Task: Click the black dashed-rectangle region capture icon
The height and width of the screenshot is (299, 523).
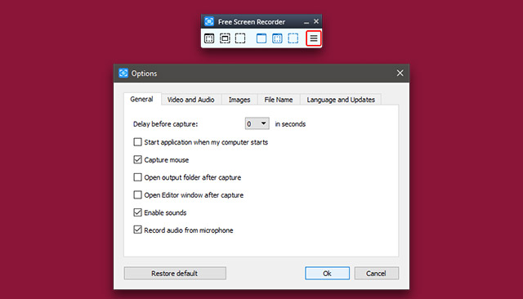Action: 240,38
